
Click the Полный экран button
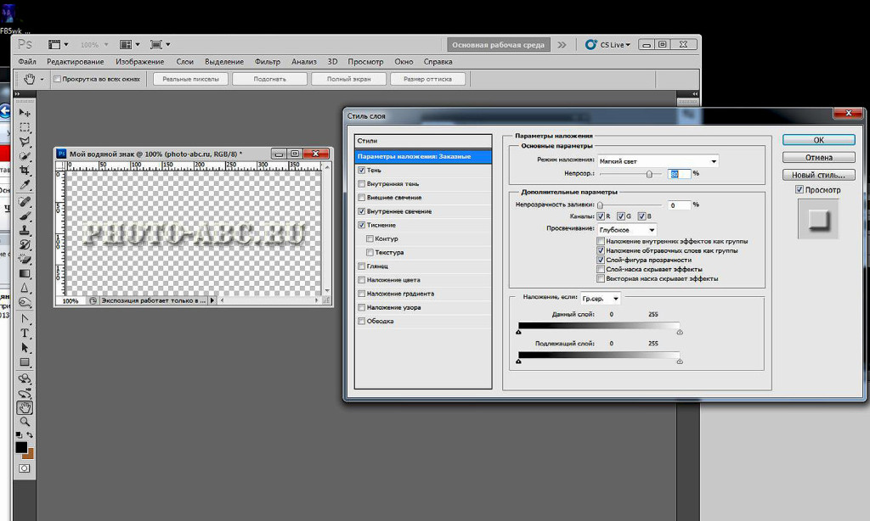348,79
